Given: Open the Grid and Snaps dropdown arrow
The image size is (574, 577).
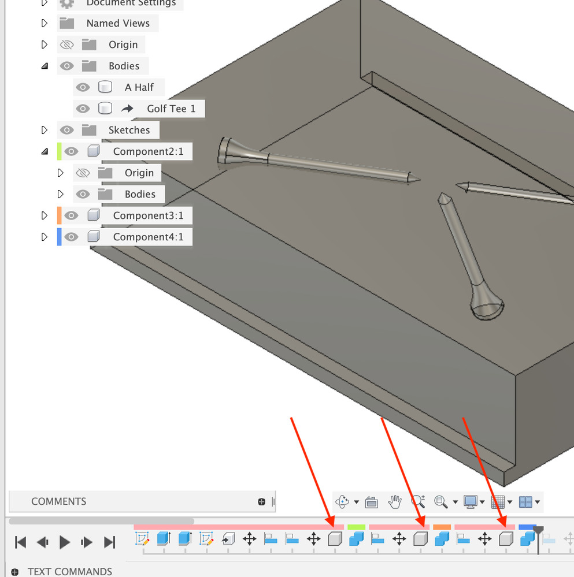Looking at the screenshot, I should [x=510, y=502].
